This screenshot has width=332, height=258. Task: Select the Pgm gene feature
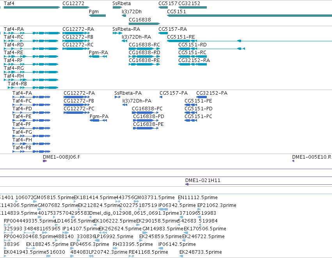point(97,16)
